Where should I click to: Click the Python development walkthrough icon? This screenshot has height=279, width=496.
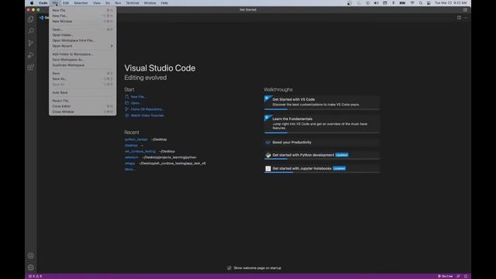(268, 155)
